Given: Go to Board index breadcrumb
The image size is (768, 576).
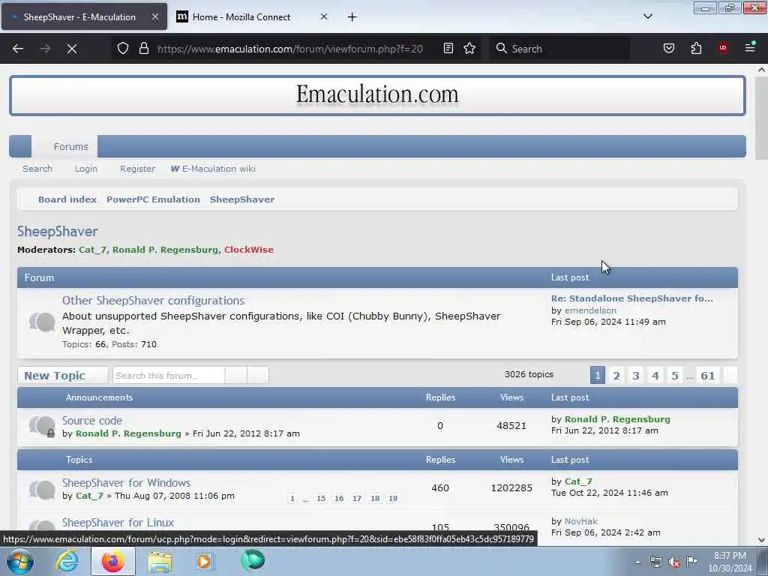Looking at the screenshot, I should click(67, 199).
